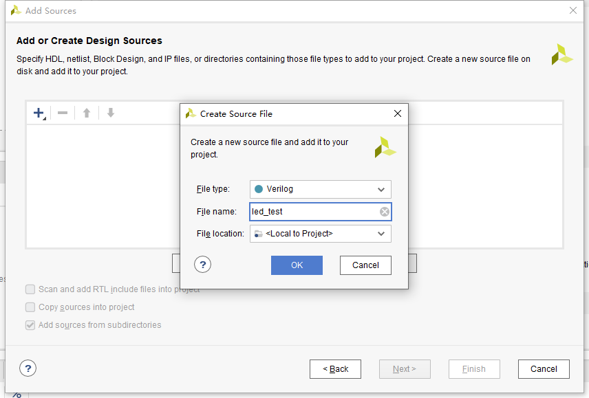Screen dimensions: 589x398
Task: Click the Move Down arrow icon
Action: pos(110,113)
